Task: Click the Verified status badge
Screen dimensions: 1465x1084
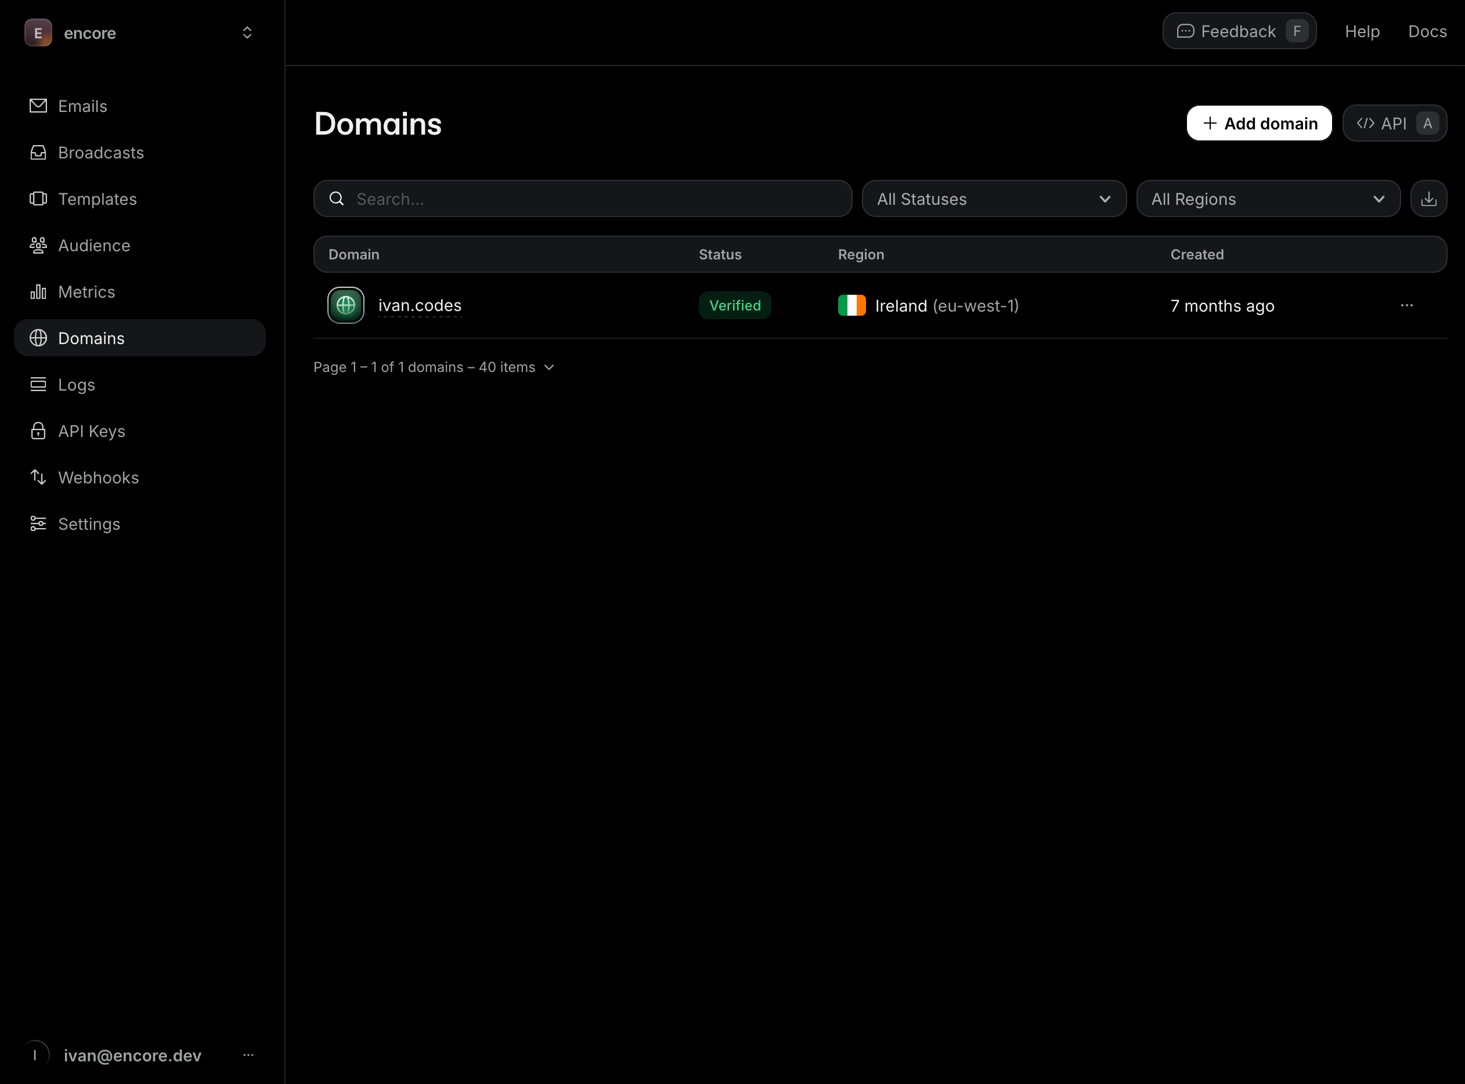Action: (x=734, y=305)
